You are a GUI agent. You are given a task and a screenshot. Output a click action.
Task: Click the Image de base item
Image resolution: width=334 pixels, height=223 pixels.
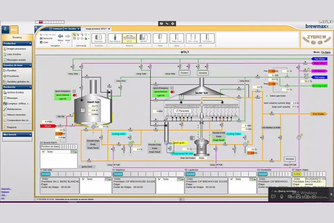pyautogui.click(x=48, y=35)
